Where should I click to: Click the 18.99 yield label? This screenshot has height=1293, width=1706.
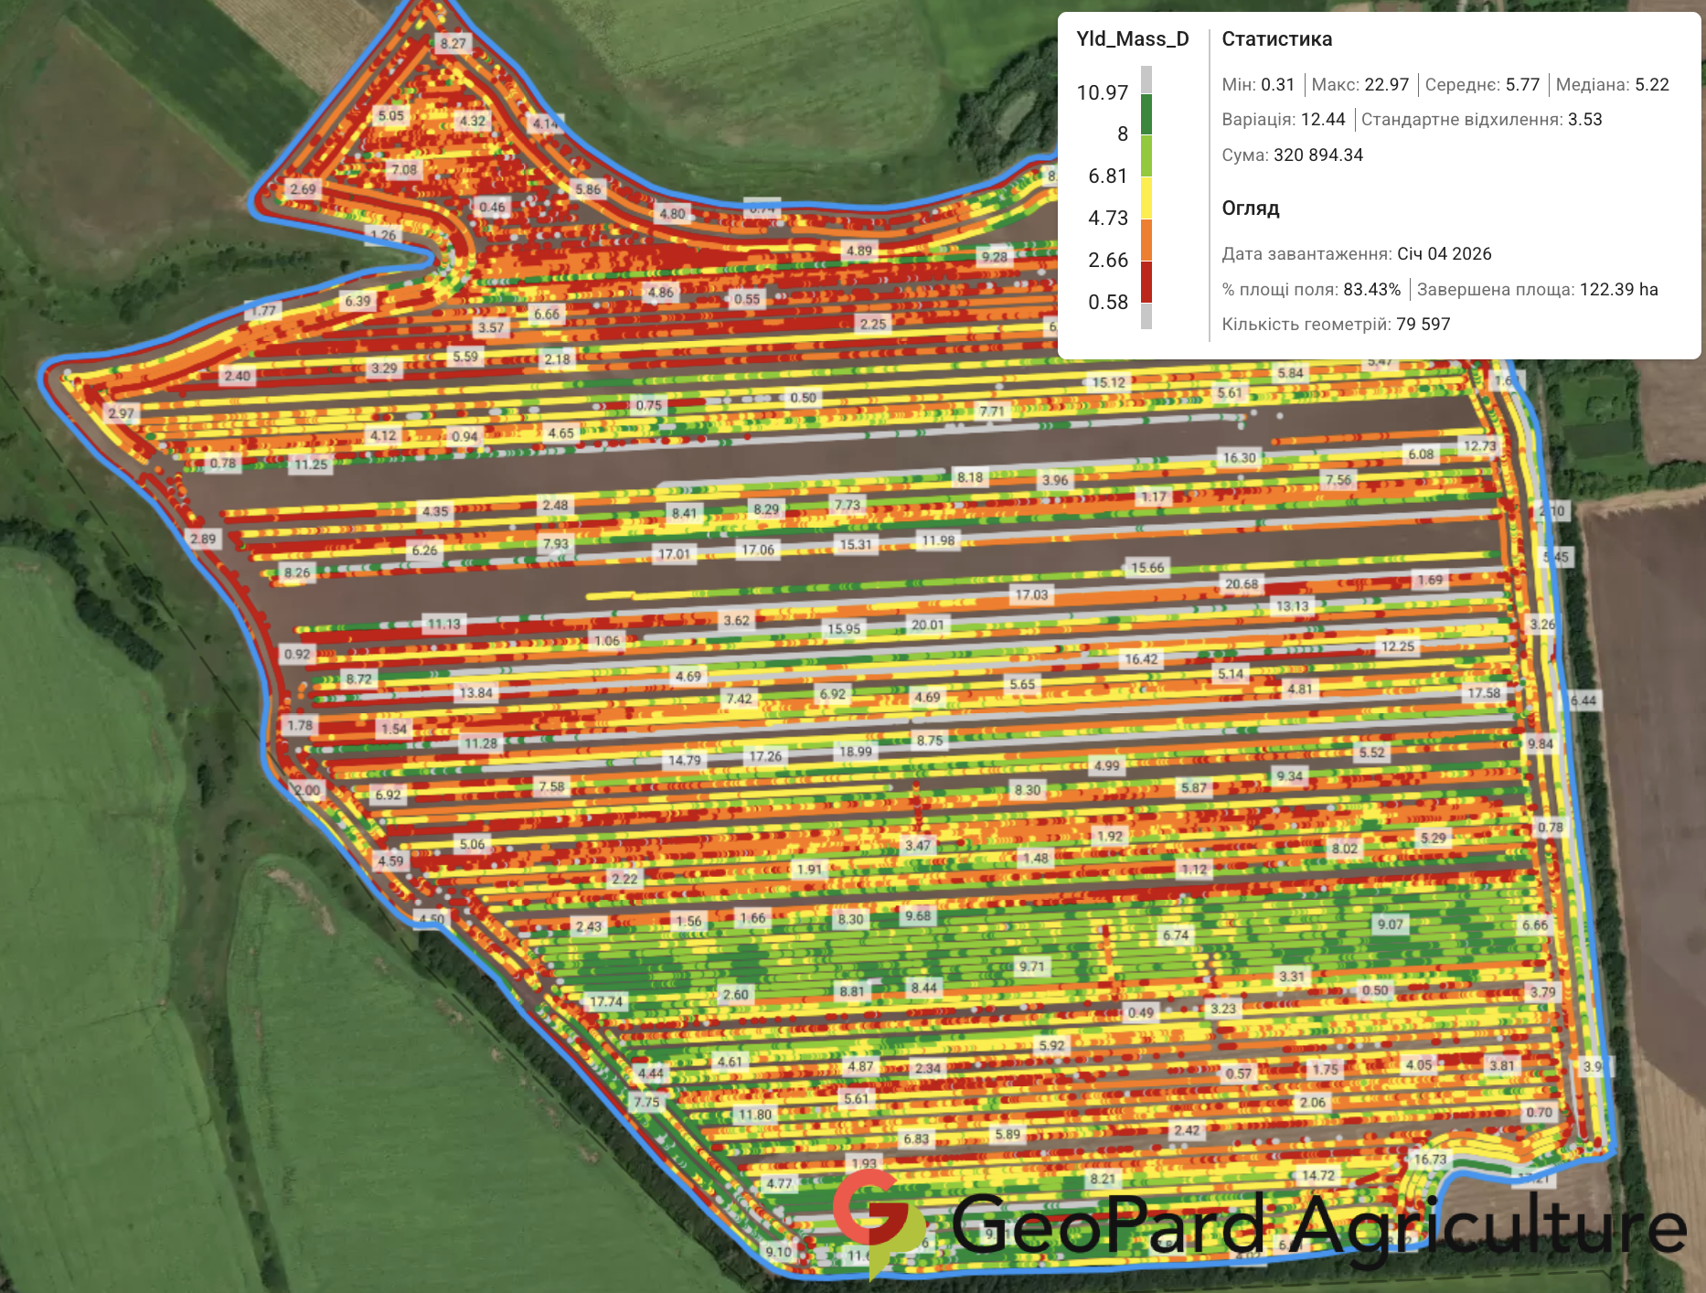coord(856,752)
